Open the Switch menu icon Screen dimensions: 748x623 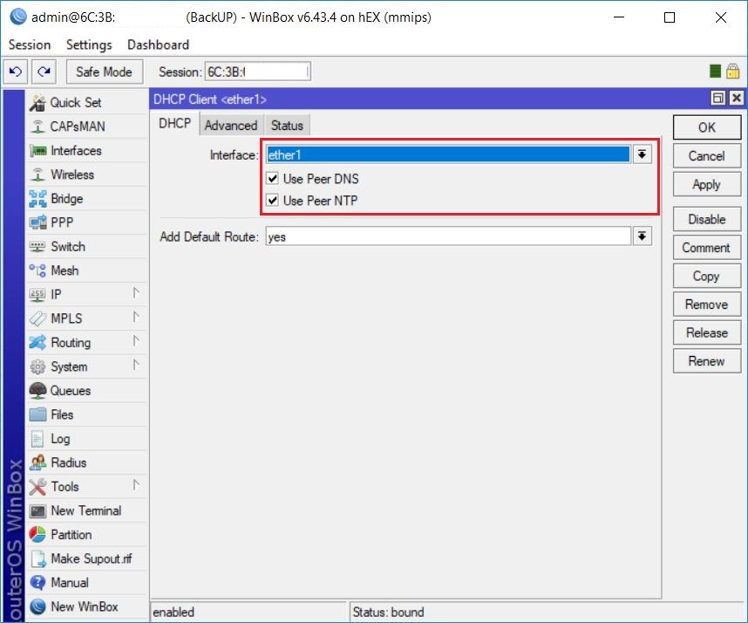click(37, 247)
